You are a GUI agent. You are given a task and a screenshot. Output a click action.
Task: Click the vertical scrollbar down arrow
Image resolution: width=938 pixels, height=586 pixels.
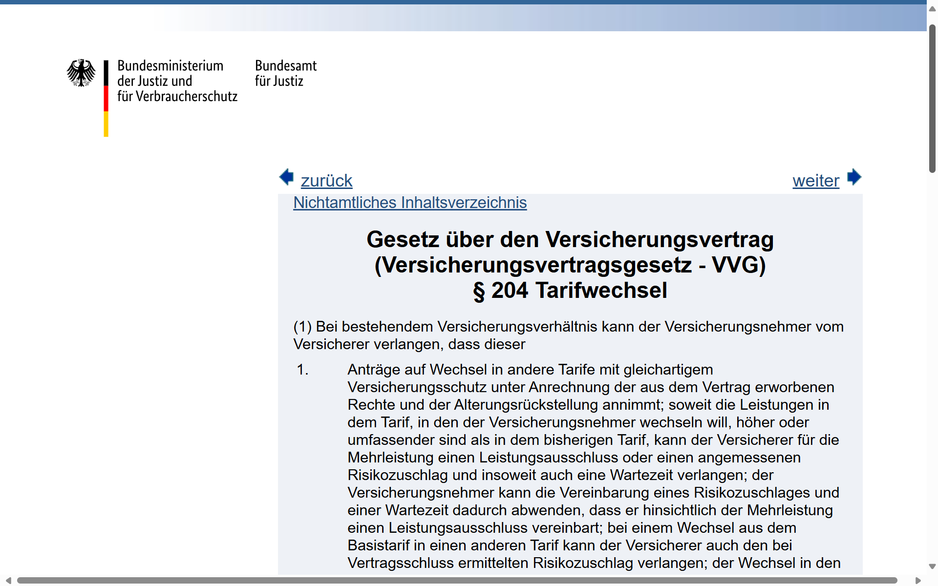pos(932,566)
